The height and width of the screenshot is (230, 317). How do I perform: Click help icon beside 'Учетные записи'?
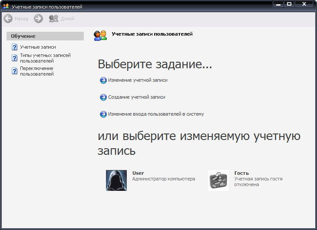(14, 47)
